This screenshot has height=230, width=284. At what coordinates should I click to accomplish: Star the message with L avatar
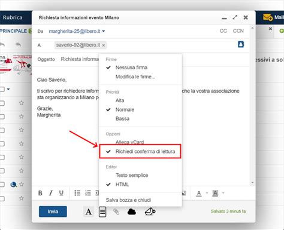point(22,185)
